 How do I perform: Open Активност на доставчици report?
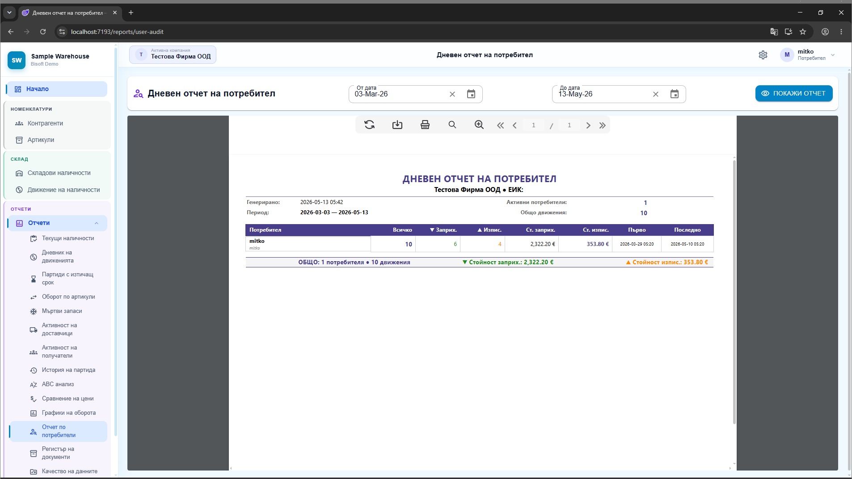click(x=58, y=329)
